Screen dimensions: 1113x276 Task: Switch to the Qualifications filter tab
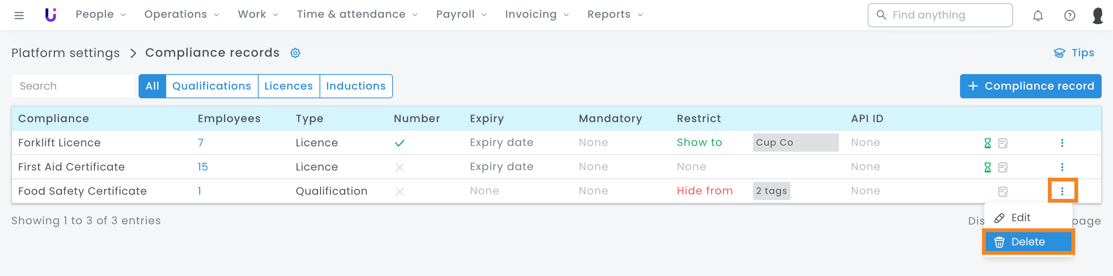(x=212, y=86)
